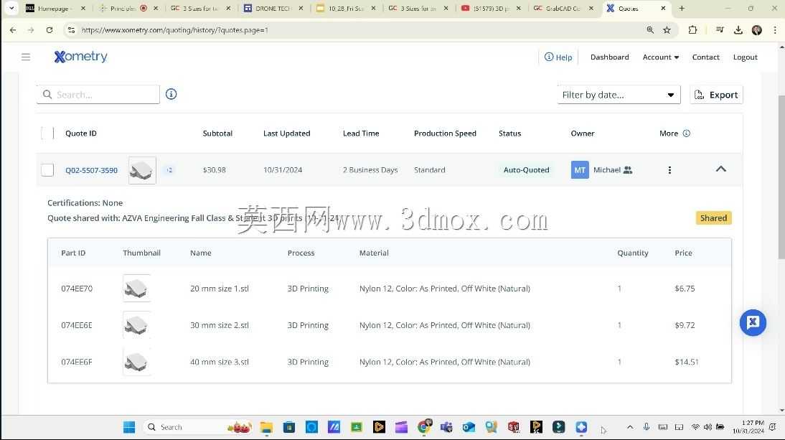Click the search info icon
Screen dimensions: 785x440
[x=171, y=94]
